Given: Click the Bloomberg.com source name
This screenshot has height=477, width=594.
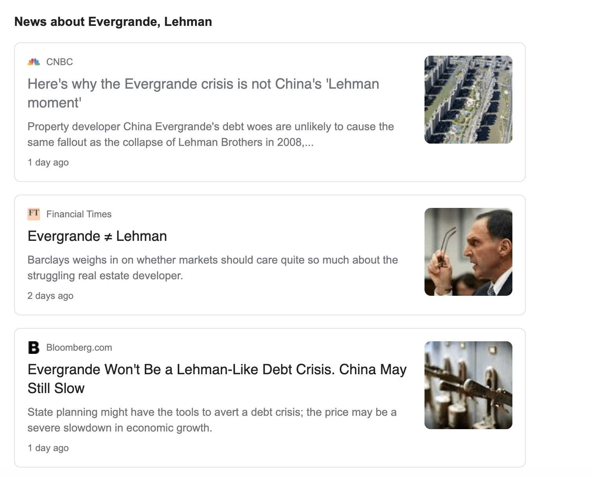Looking at the screenshot, I should click(x=79, y=348).
